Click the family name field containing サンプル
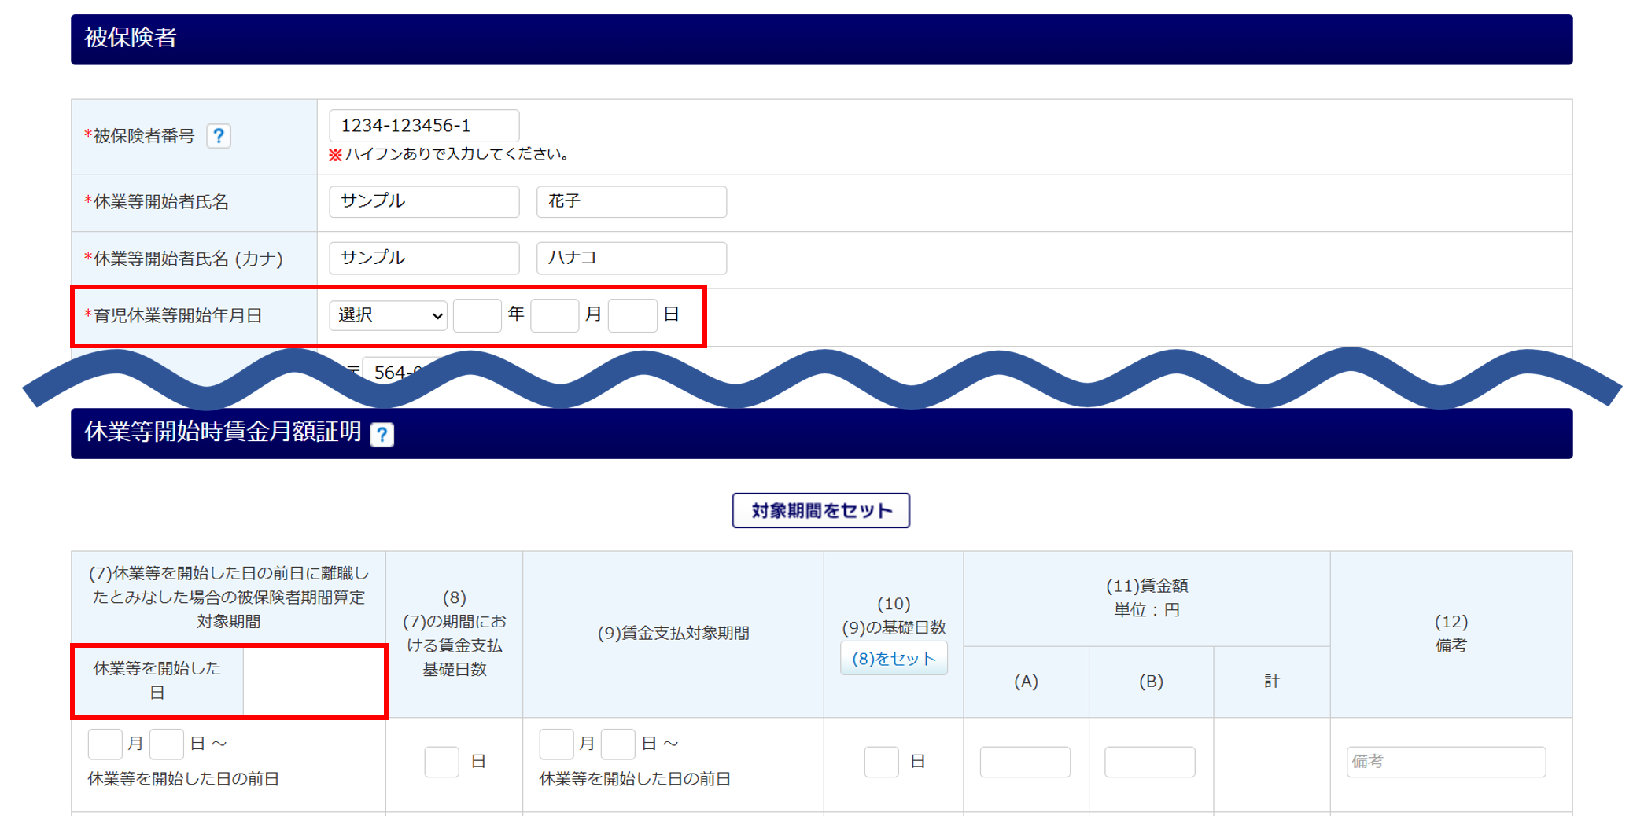1633x816 pixels. click(x=424, y=201)
